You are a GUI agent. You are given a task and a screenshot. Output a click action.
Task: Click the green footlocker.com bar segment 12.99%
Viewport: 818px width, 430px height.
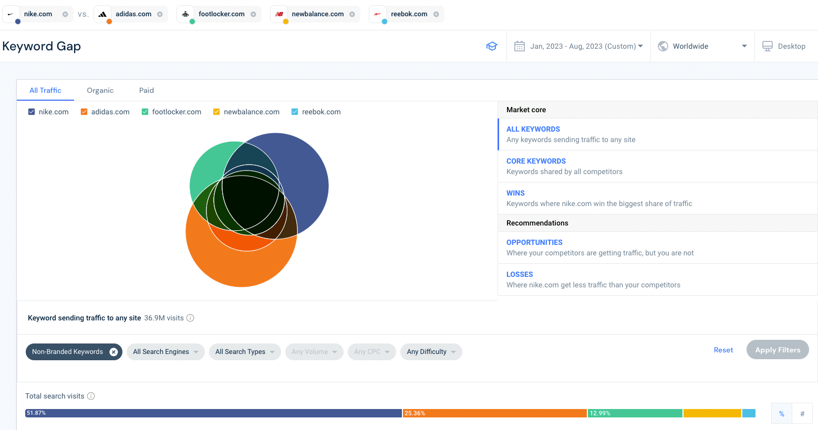pos(635,413)
